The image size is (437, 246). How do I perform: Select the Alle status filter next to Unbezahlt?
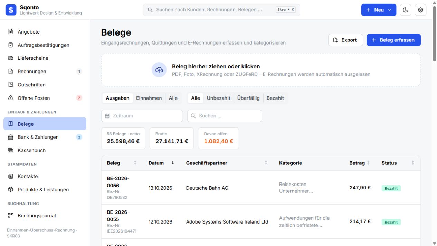coord(196,98)
